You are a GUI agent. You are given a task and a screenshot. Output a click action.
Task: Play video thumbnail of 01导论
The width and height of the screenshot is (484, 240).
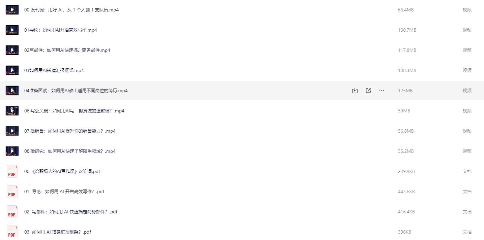click(x=12, y=30)
